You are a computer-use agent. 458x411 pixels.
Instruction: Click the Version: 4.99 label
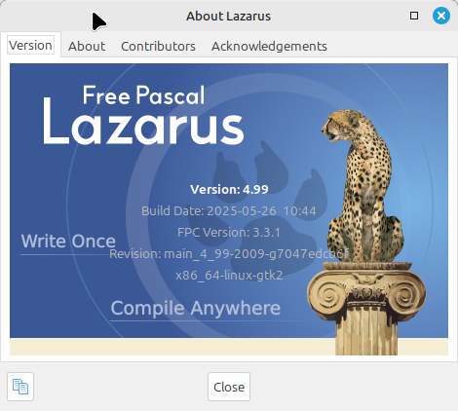click(229, 189)
